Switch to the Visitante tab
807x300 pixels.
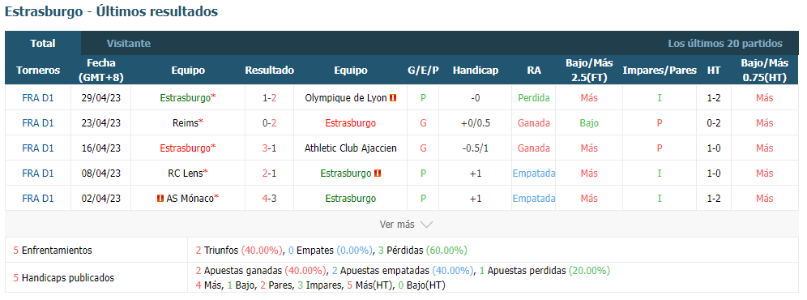tap(129, 43)
